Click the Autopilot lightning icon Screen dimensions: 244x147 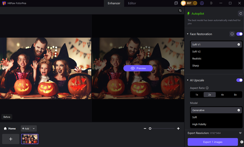pyautogui.click(x=188, y=13)
